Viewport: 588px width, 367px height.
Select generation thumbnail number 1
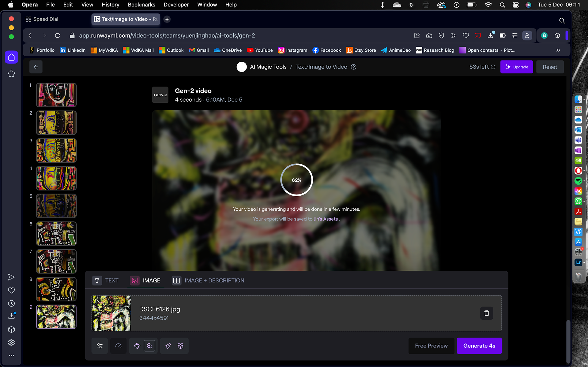[x=56, y=95]
